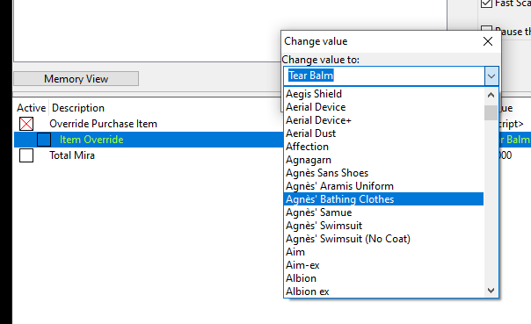The height and width of the screenshot is (324, 531).
Task: Close the Change value dialog
Action: [x=488, y=41]
